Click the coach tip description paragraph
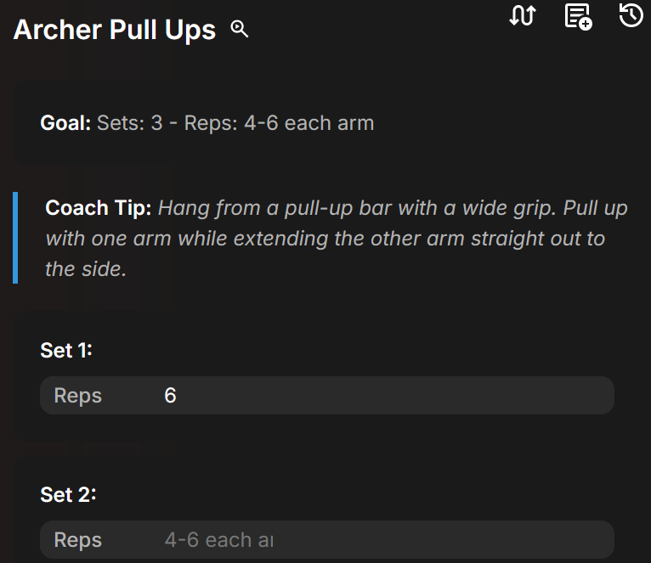This screenshot has width=651, height=563. coord(340,239)
